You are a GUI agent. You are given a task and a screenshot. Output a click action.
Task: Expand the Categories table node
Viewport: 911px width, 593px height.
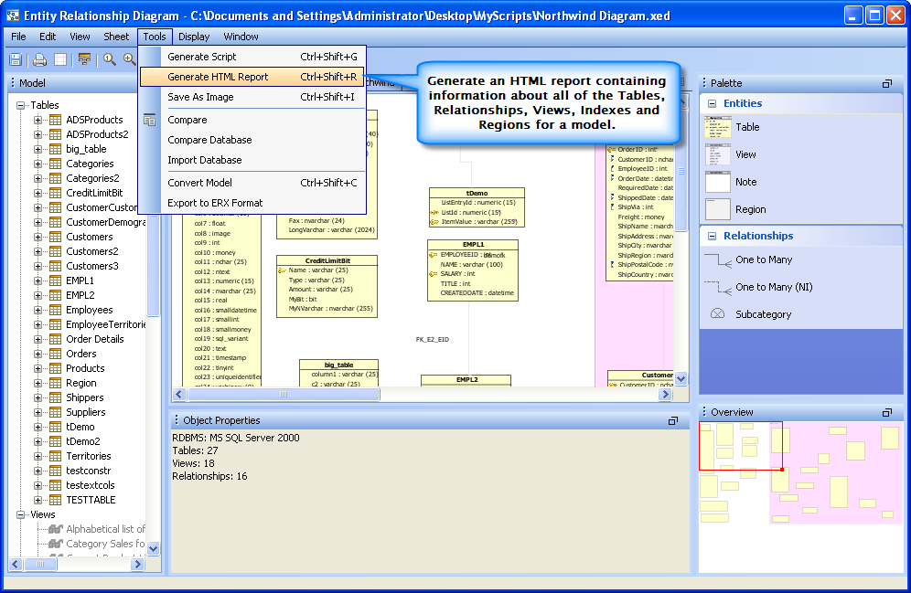click(x=38, y=164)
